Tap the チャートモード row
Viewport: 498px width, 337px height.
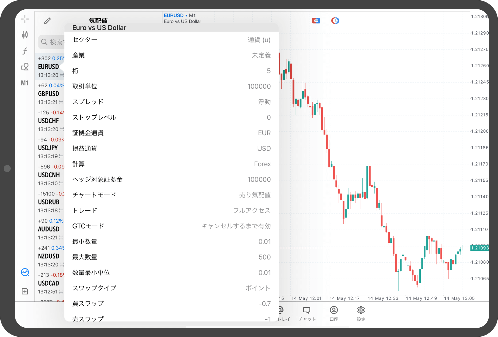[171, 195]
